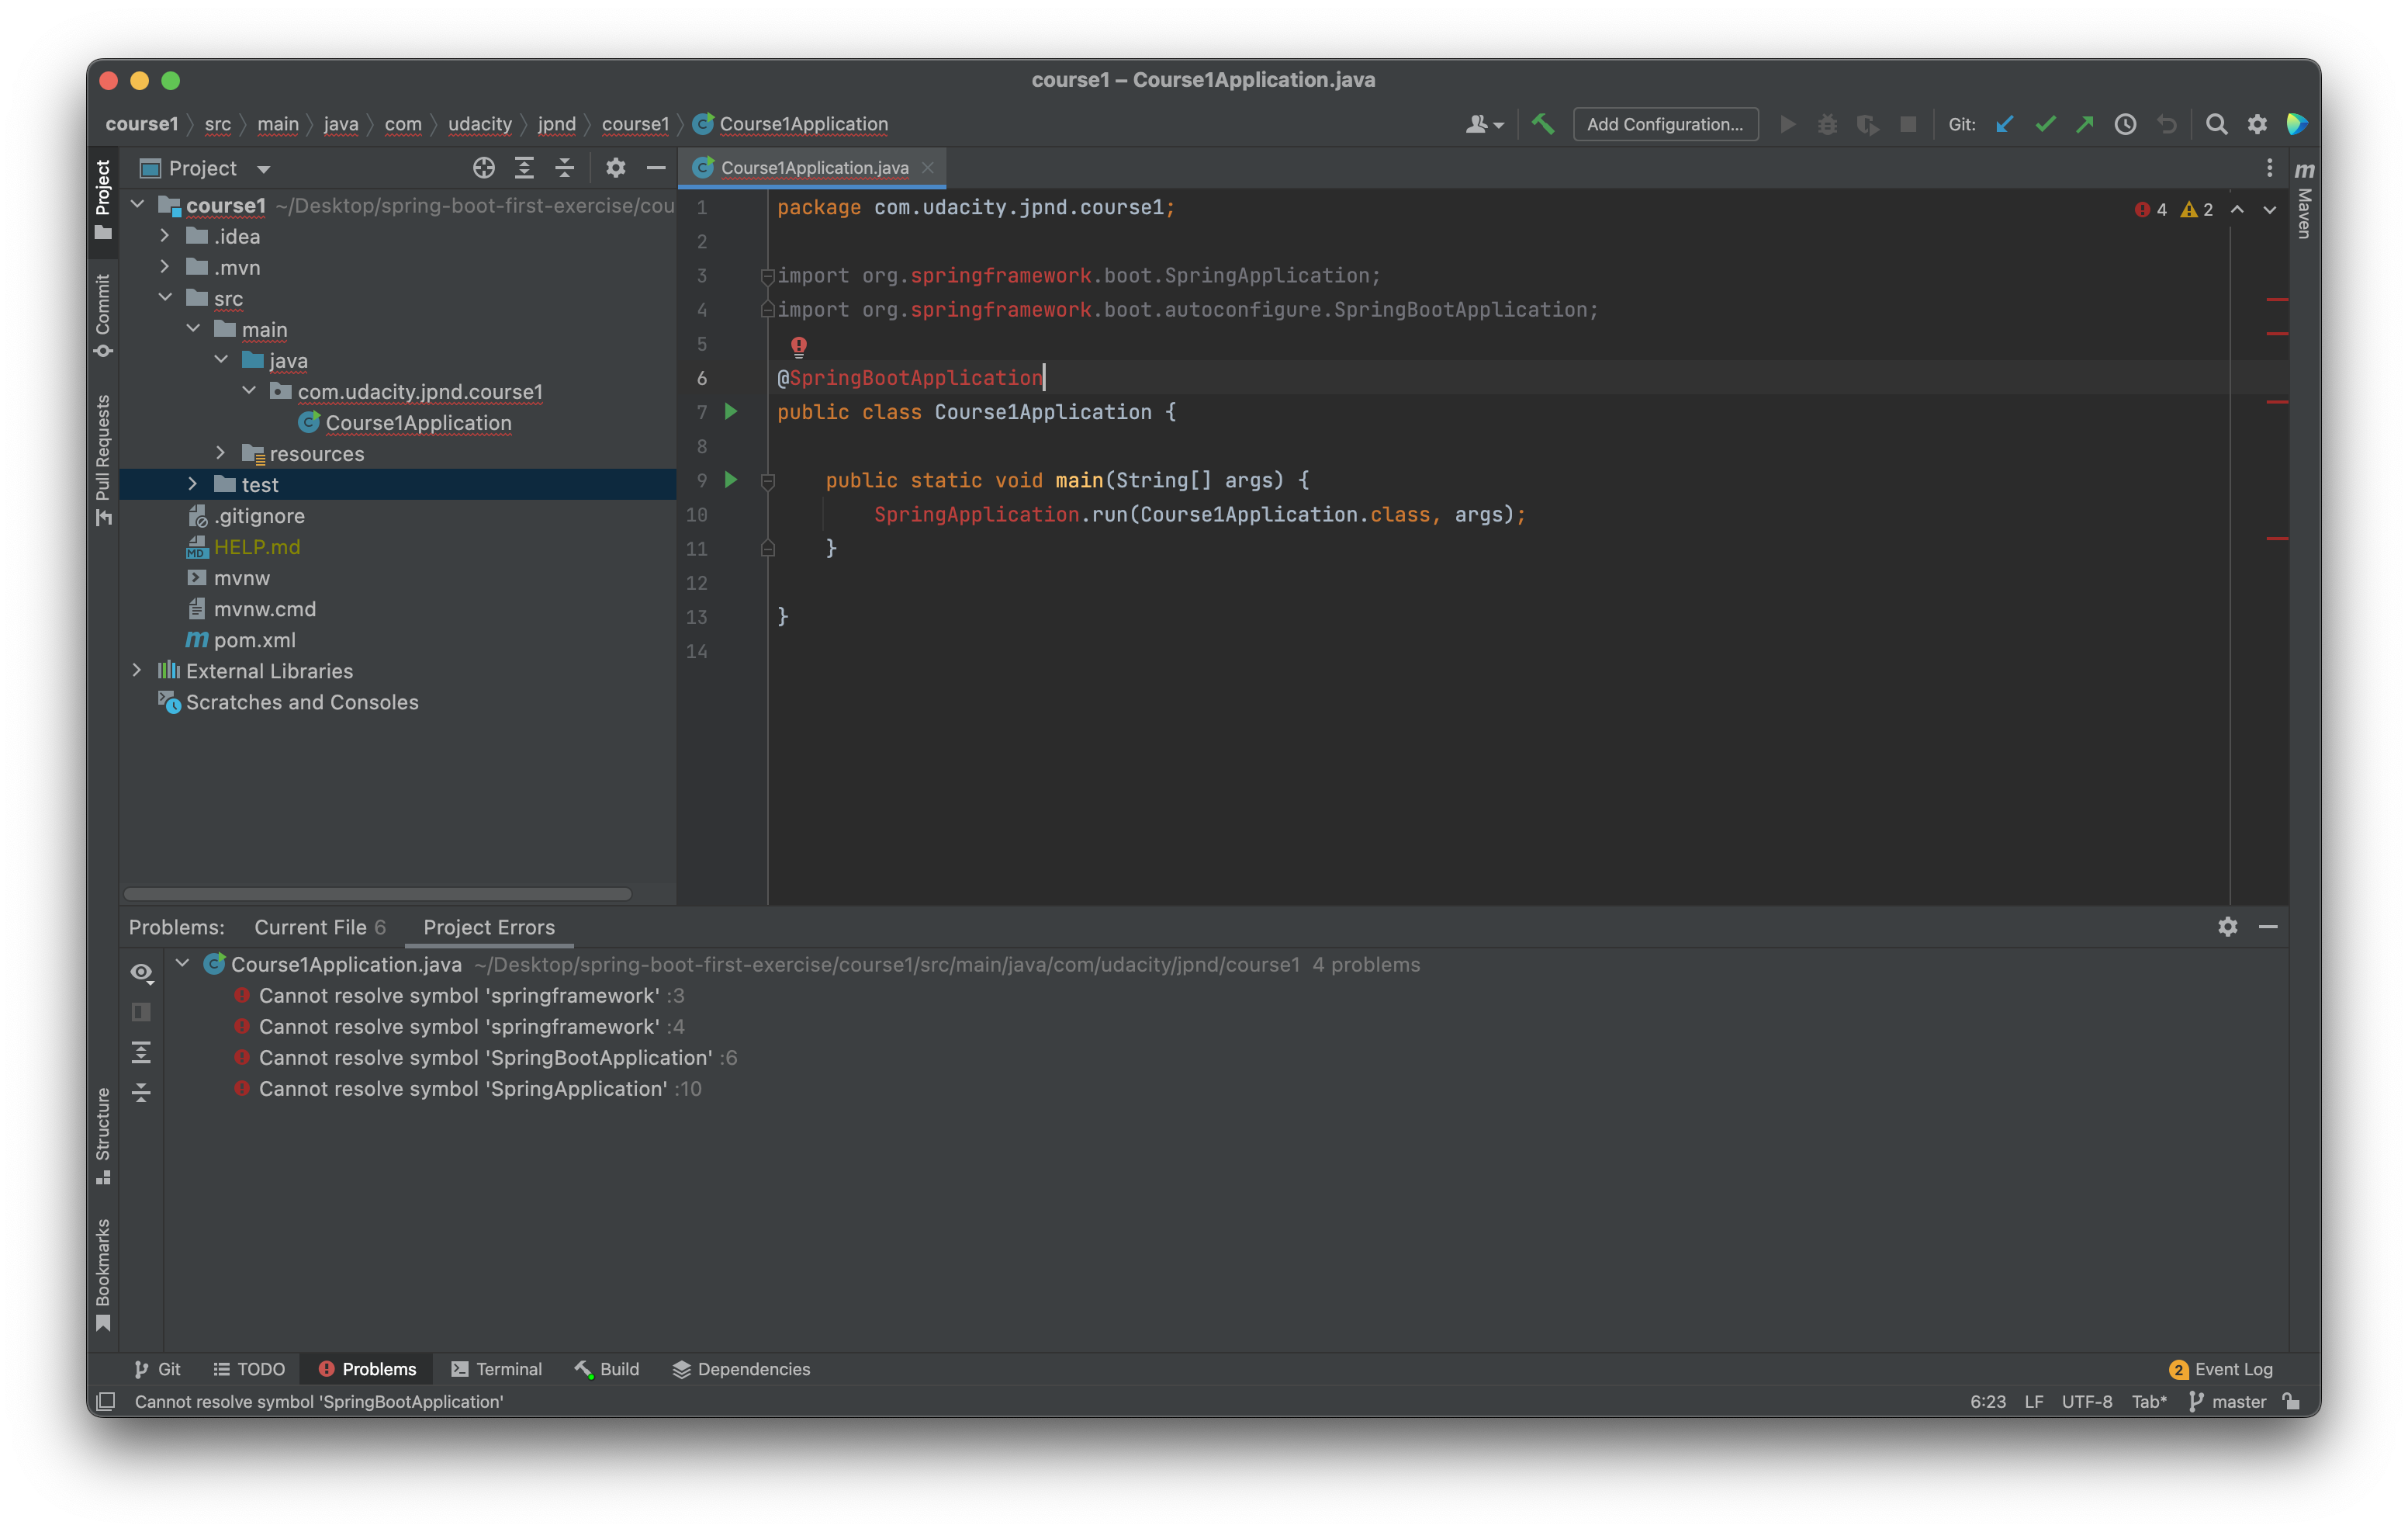The width and height of the screenshot is (2408, 1532).
Task: Switch to the Project Errors tab
Action: click(489, 927)
